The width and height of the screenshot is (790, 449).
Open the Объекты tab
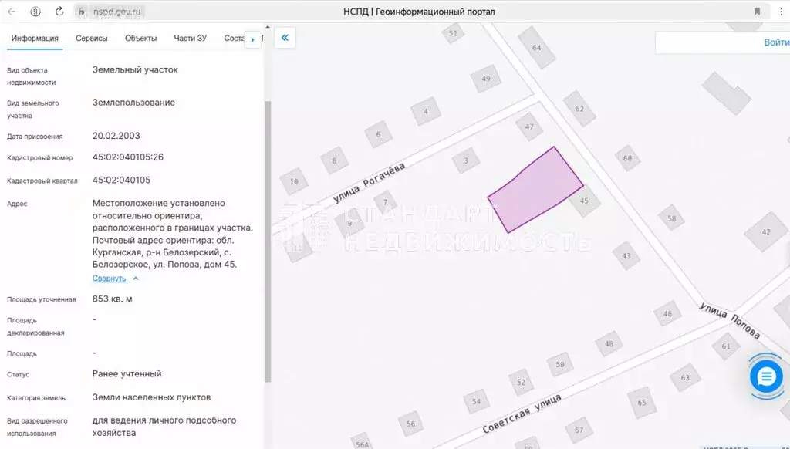pyautogui.click(x=140, y=39)
